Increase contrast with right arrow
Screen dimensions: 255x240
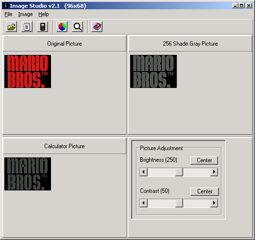pyautogui.click(x=214, y=203)
